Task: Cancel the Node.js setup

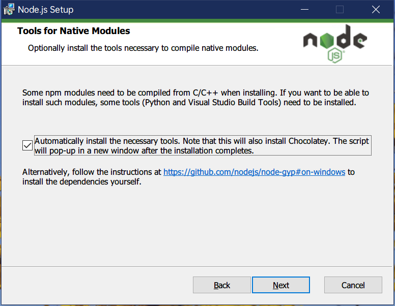Action: [353, 285]
